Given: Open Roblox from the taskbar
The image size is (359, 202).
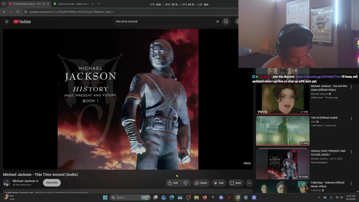Looking at the screenshot, I should [x=254, y=198].
